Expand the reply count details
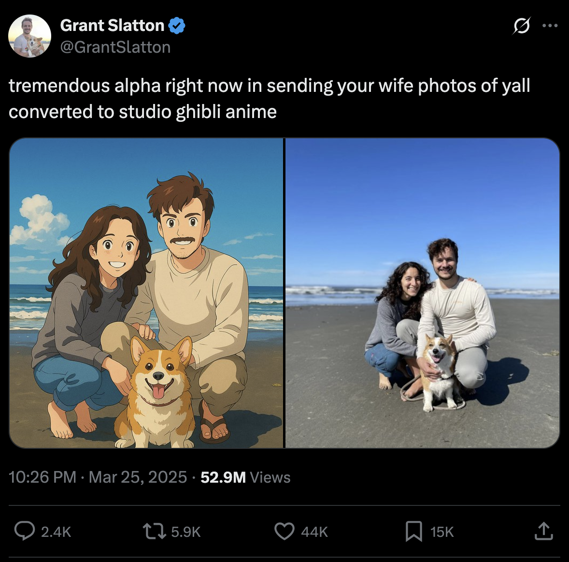 pyautogui.click(x=56, y=531)
